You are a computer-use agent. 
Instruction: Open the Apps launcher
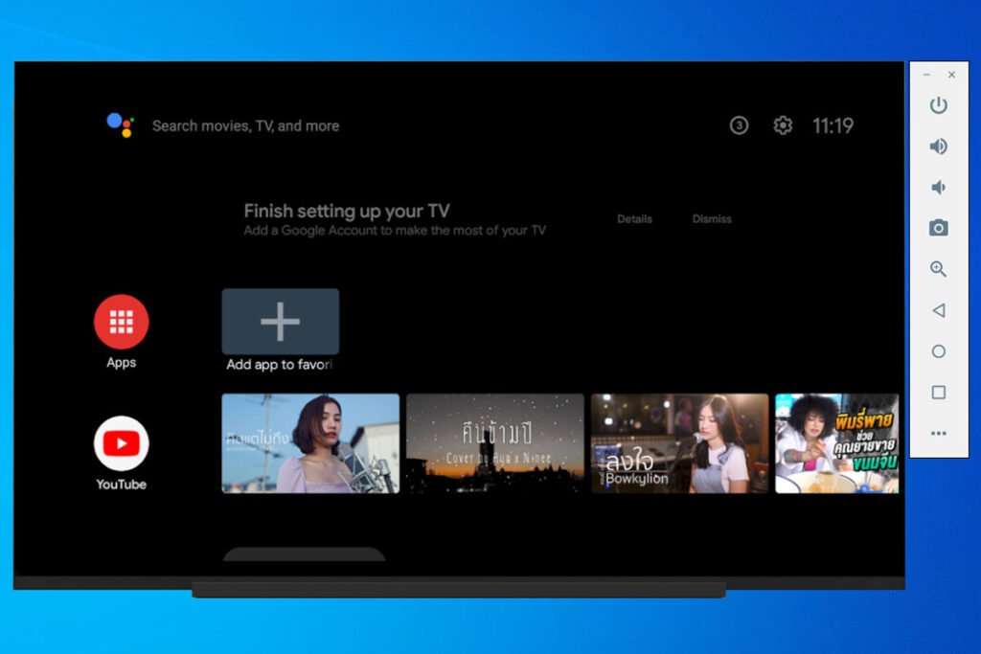pyautogui.click(x=120, y=324)
